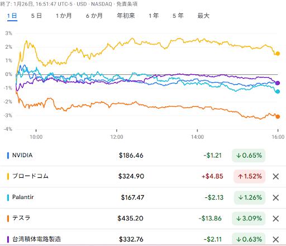Click the purple 台湾積体電路製造 color marker
286x246 pixels.
pyautogui.click(x=8, y=239)
